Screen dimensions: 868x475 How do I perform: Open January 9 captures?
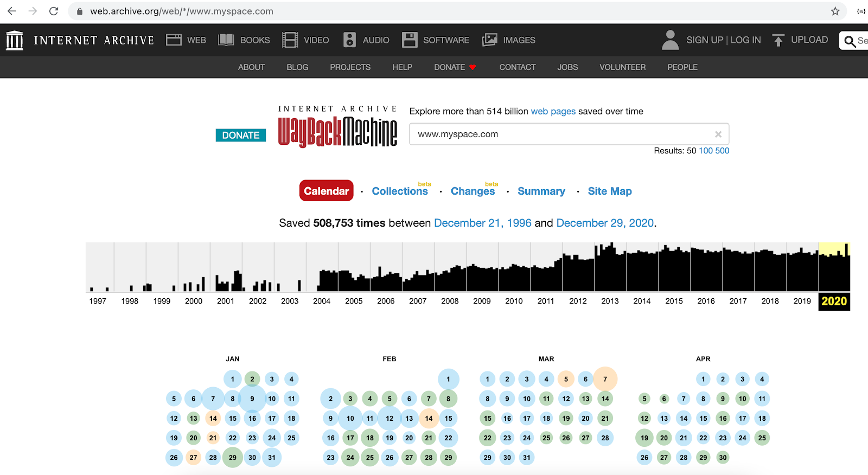[252, 399]
